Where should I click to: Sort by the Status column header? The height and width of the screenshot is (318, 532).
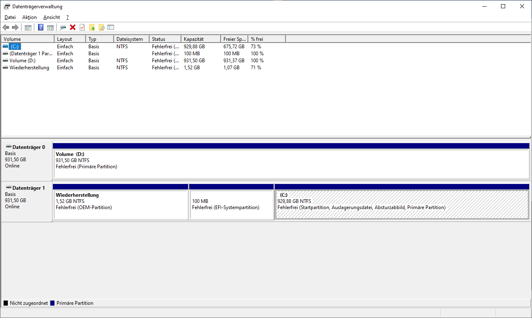[x=165, y=39]
